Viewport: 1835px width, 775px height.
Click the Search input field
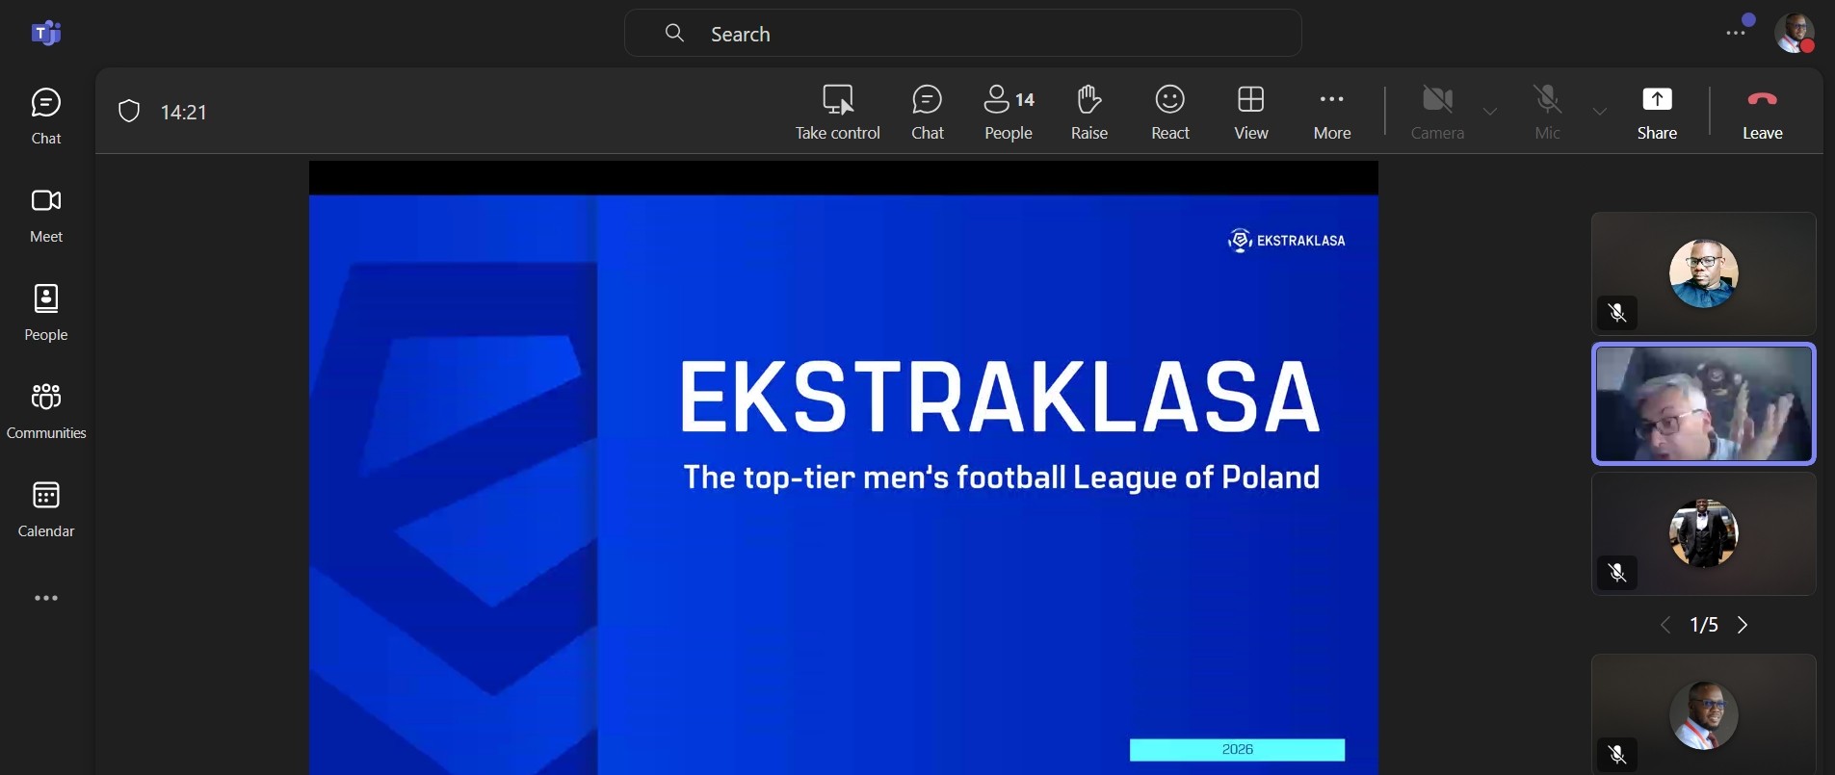(963, 34)
